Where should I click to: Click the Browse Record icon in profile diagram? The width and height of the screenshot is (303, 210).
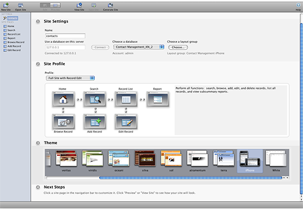[x=63, y=121]
